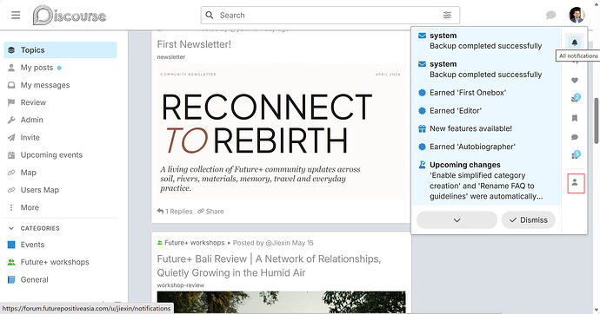
Task: Click the Invite paper plane icon
Action: (x=11, y=137)
